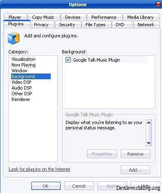Click the scroll down arrow in description box
The height and width of the screenshot is (193, 162).
[148, 143]
